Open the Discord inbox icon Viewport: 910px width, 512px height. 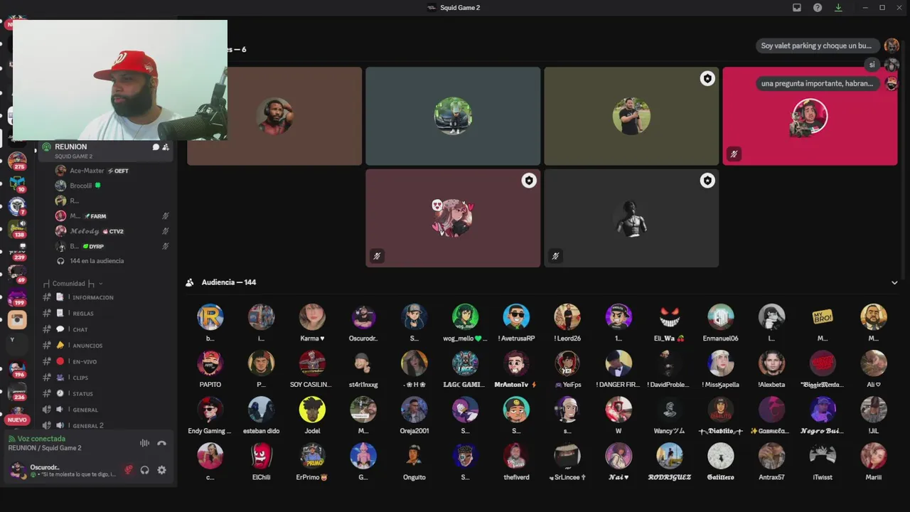(x=797, y=8)
